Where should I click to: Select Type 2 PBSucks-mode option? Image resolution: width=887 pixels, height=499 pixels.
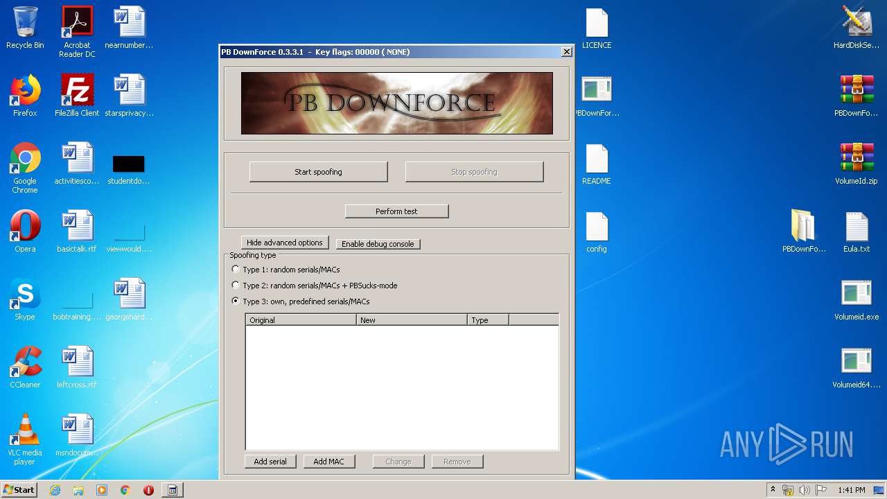pos(314,286)
